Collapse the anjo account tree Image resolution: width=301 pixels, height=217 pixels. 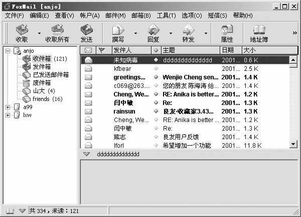tap(8, 51)
